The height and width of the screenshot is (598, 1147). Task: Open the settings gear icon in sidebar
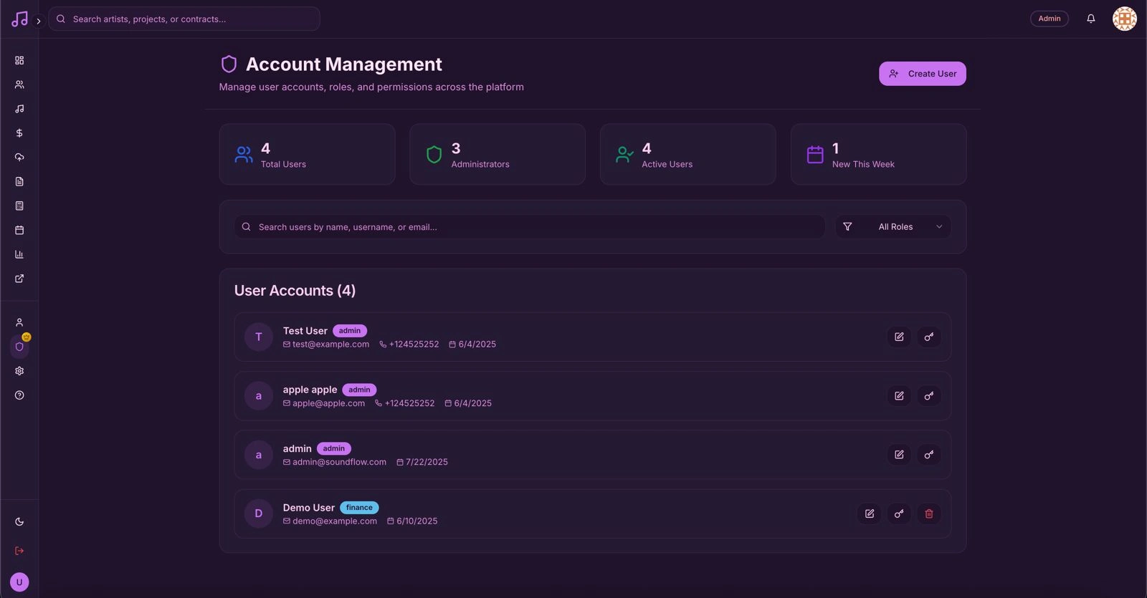[19, 371]
